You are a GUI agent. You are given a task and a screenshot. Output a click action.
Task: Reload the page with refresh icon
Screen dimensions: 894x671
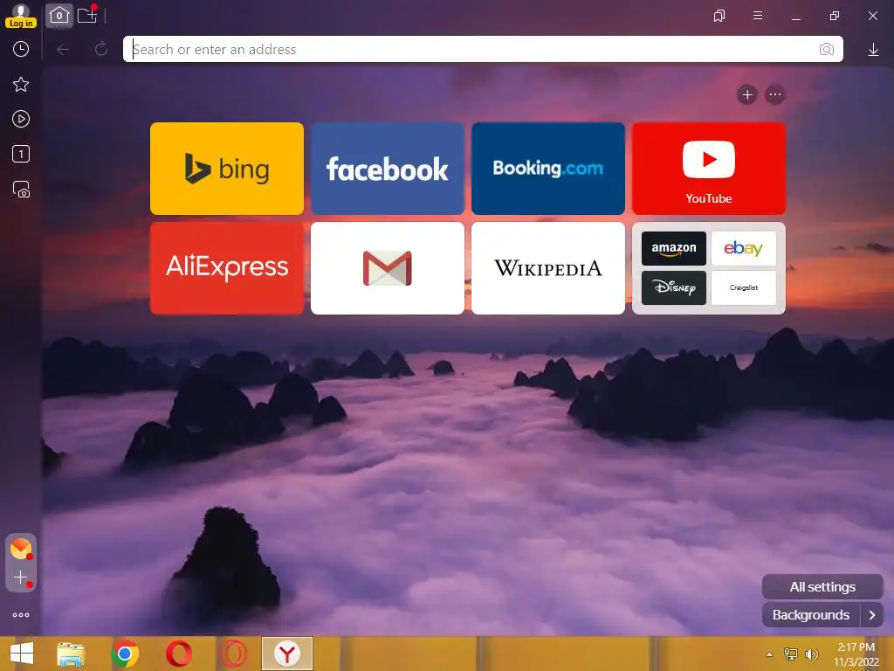[101, 49]
